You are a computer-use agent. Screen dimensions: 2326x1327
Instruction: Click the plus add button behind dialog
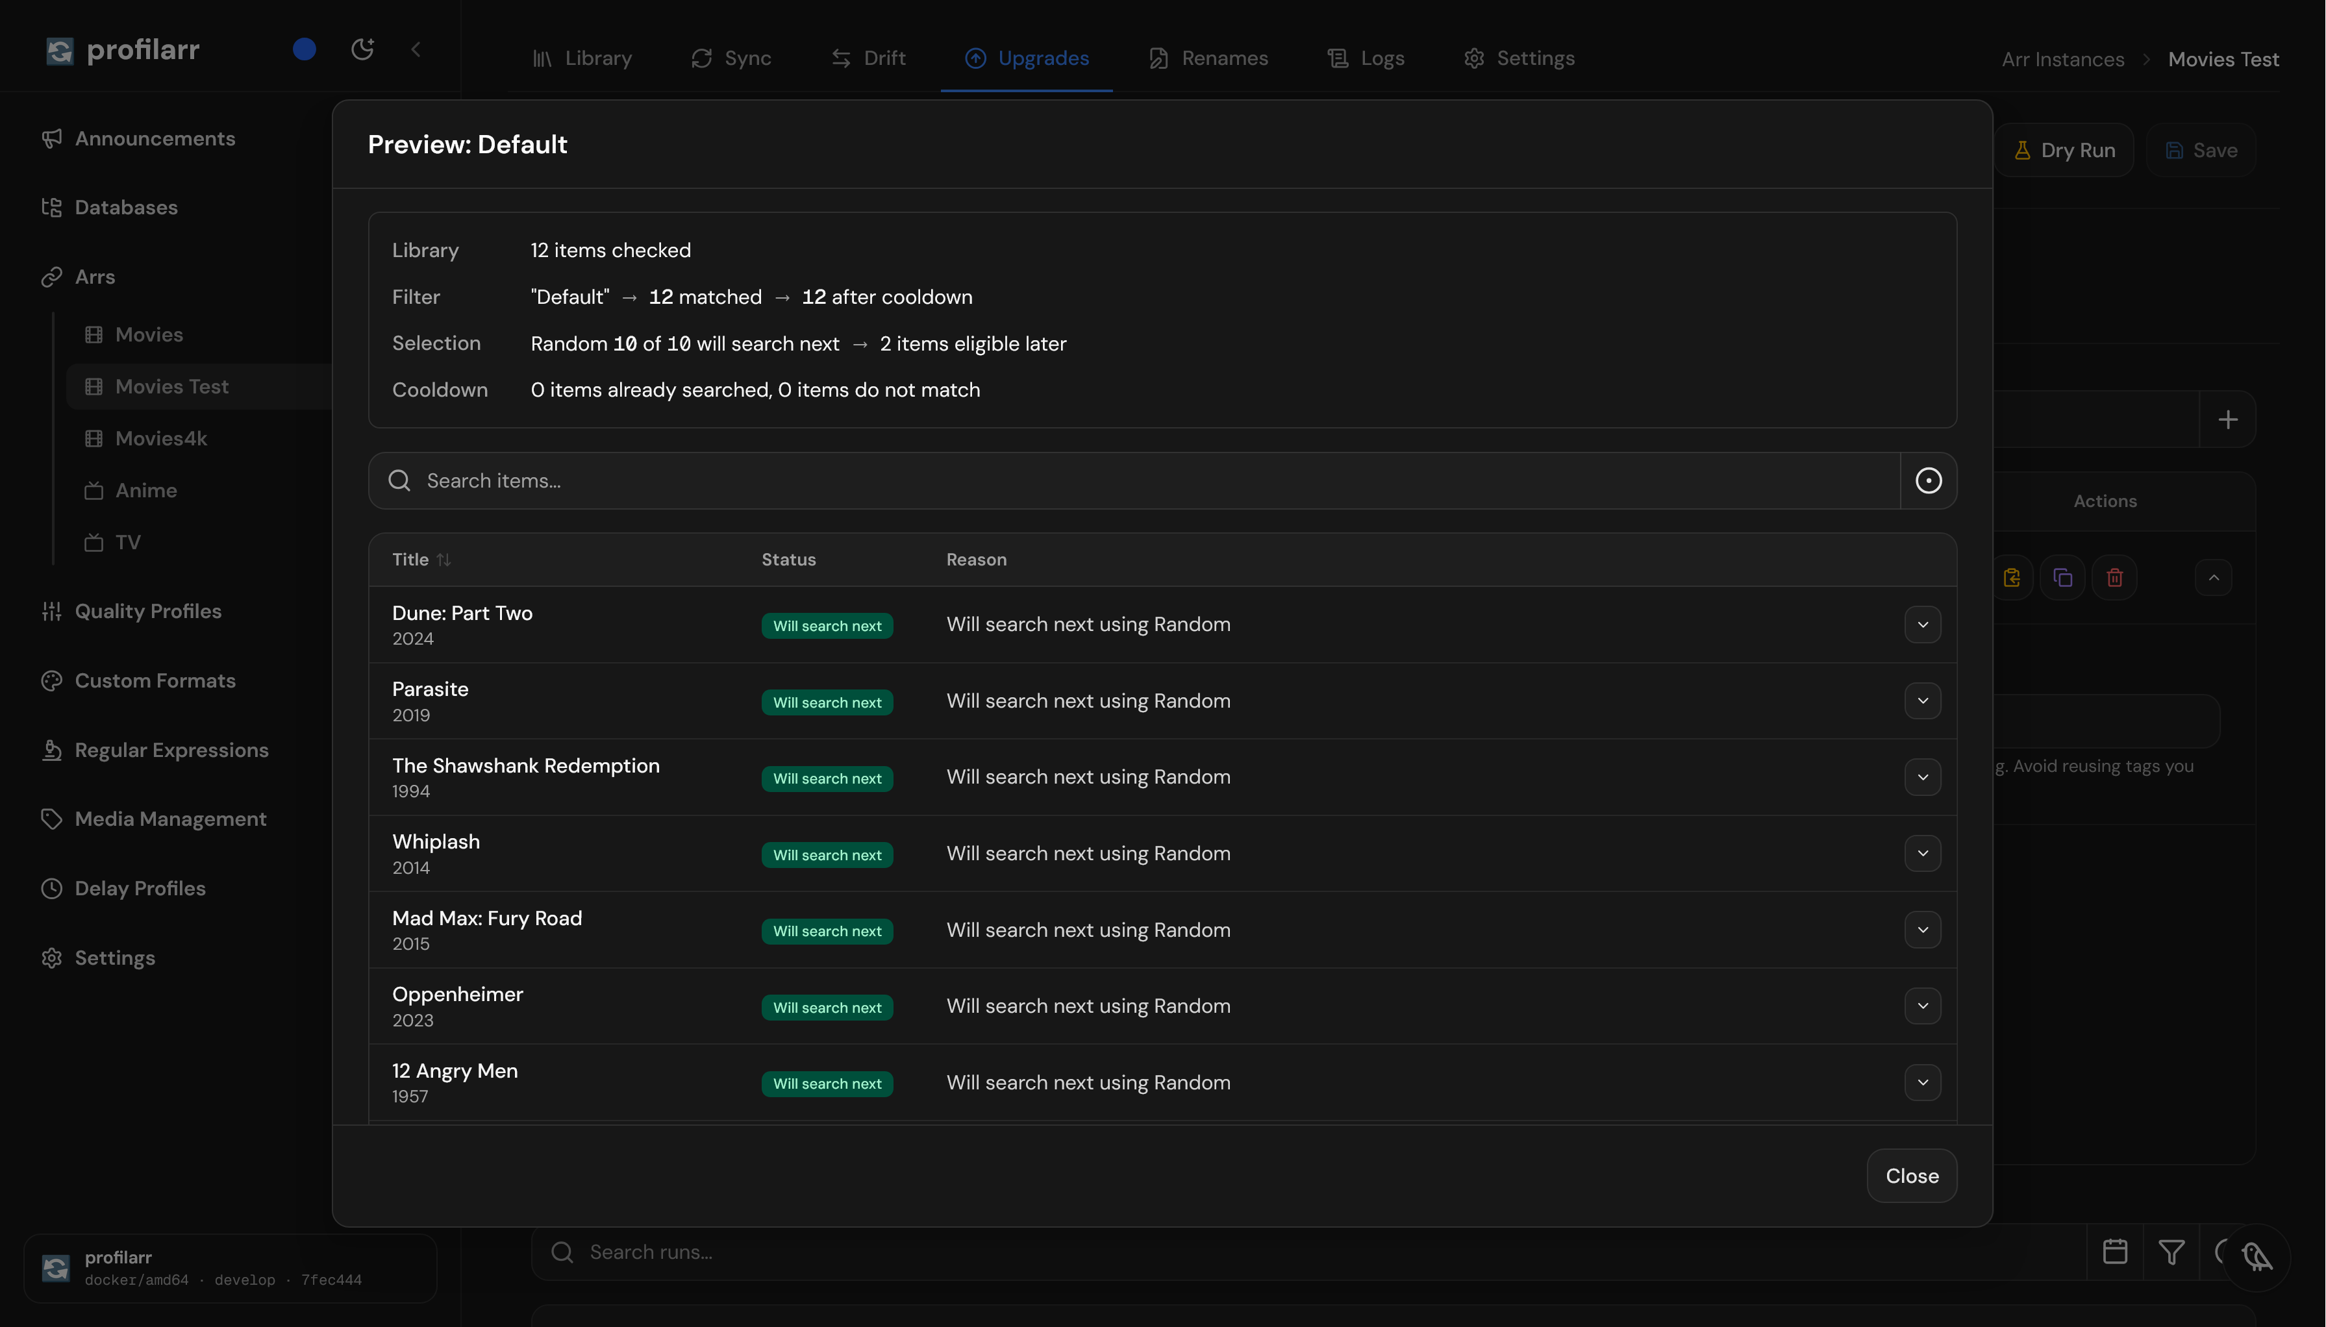pyautogui.click(x=2227, y=419)
